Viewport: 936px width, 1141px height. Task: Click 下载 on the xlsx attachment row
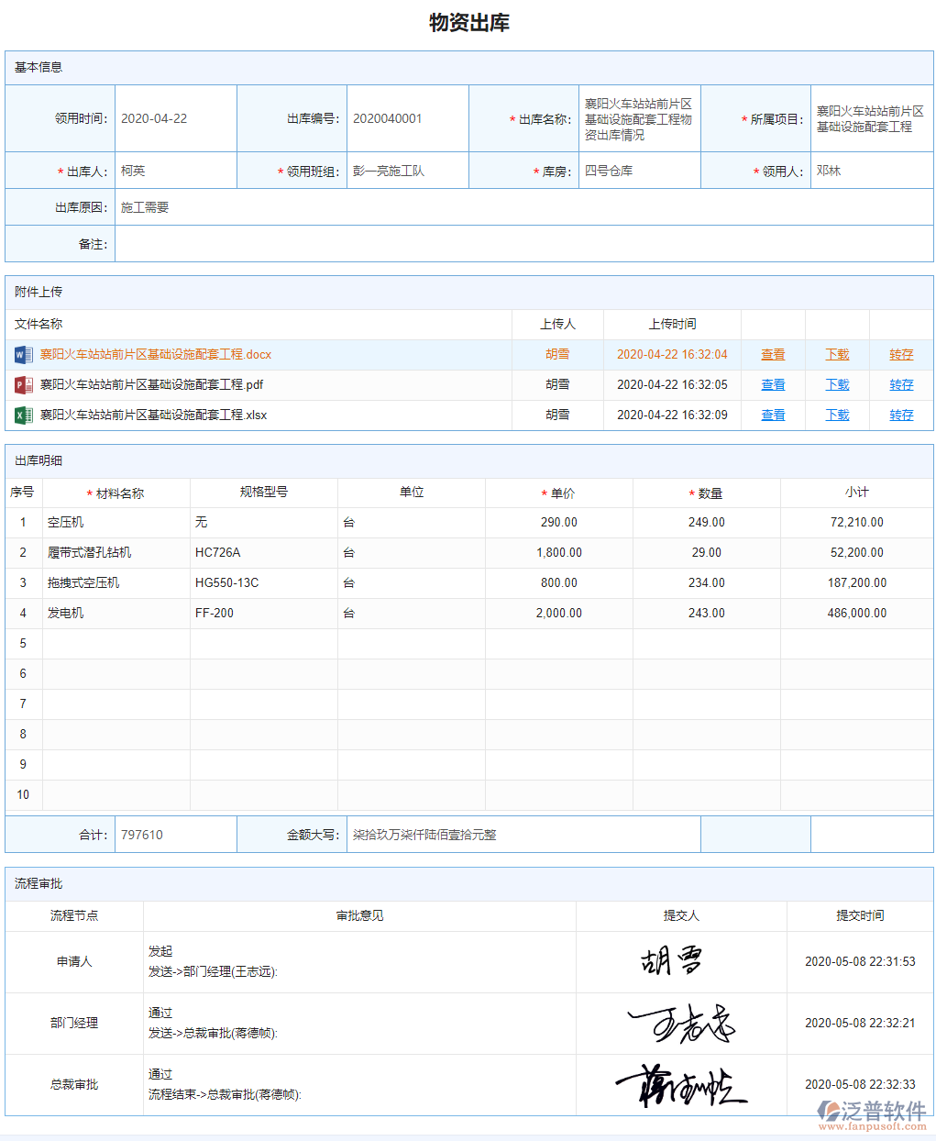tap(836, 415)
